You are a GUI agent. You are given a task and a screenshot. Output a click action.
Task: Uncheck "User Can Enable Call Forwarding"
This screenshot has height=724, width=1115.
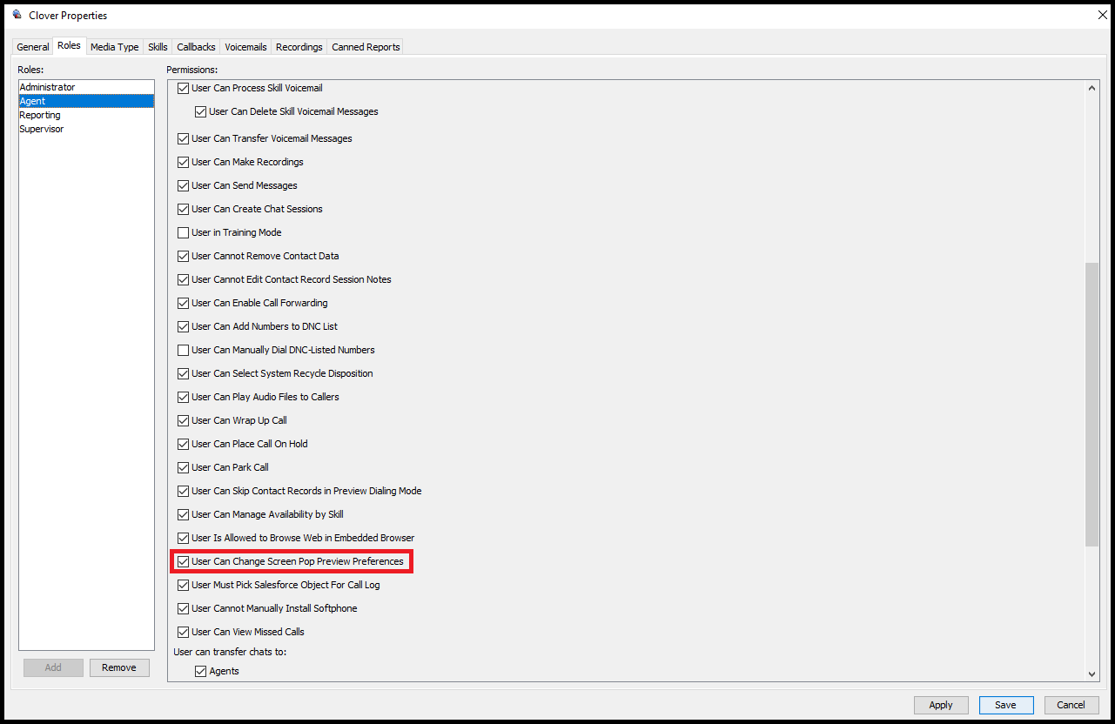pos(183,303)
